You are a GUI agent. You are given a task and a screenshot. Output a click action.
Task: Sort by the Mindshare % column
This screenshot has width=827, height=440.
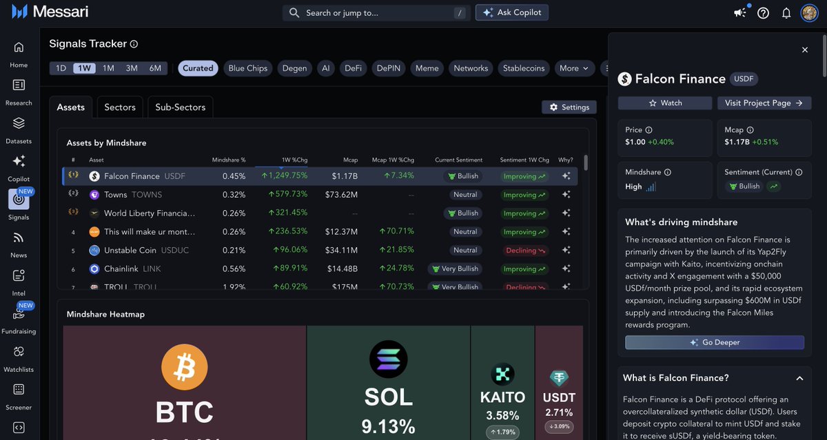[229, 160]
